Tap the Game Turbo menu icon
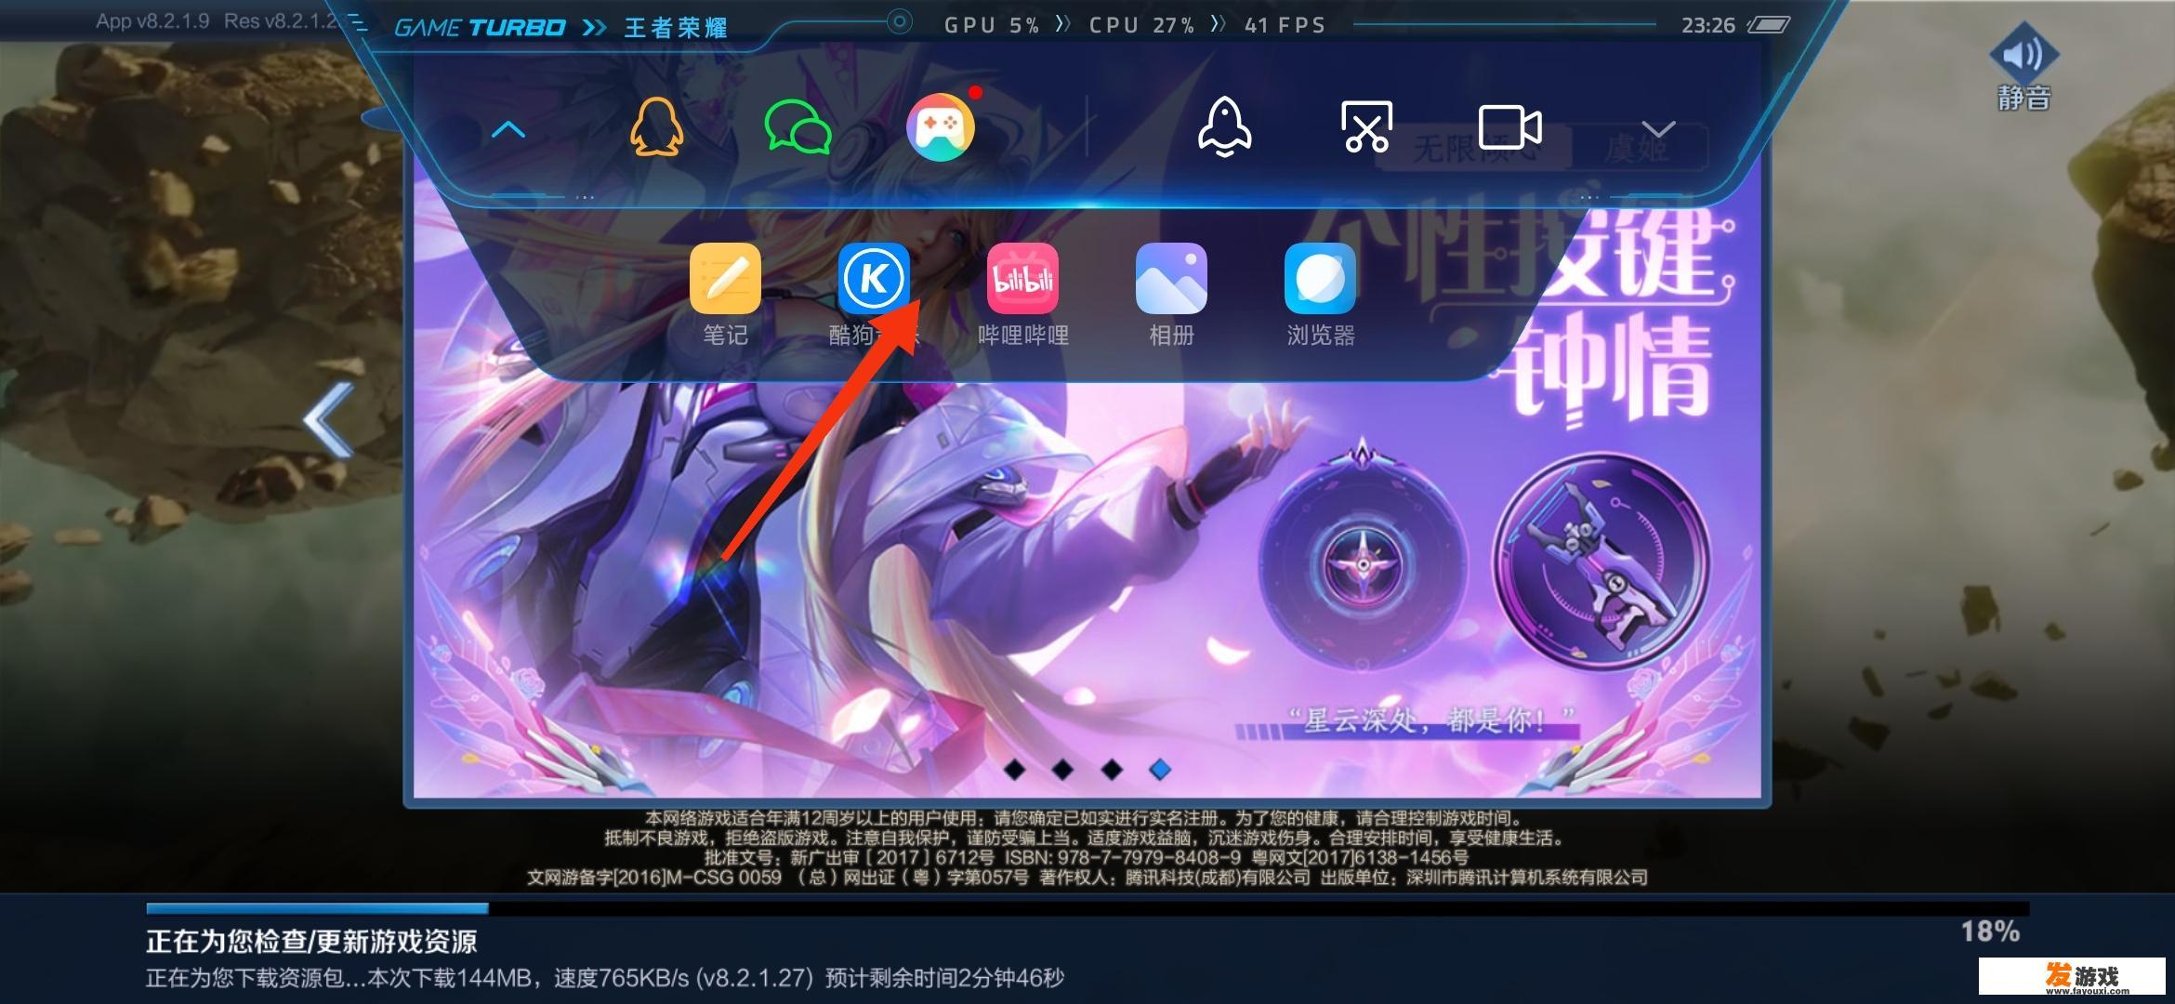 (358, 23)
